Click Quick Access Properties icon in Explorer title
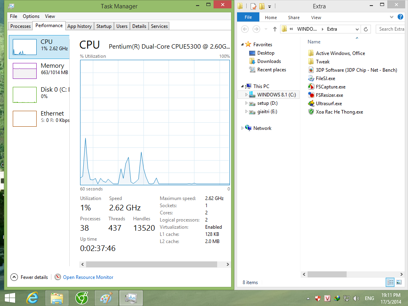Screen dimensions: 408x306 (253, 6)
